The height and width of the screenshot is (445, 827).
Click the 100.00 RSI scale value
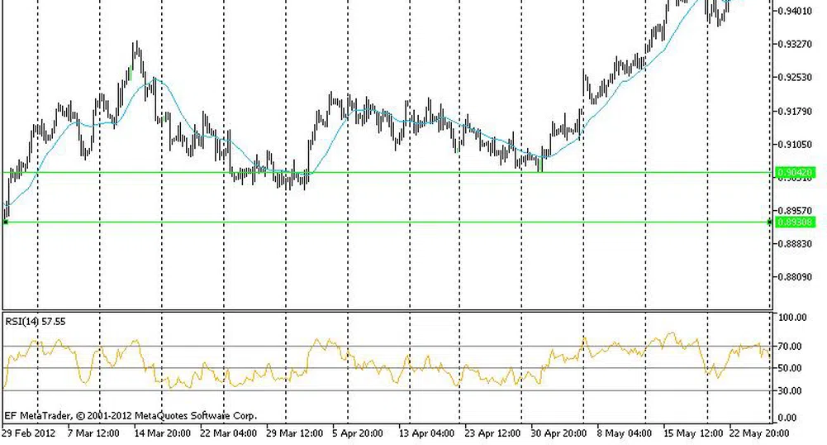(794, 318)
